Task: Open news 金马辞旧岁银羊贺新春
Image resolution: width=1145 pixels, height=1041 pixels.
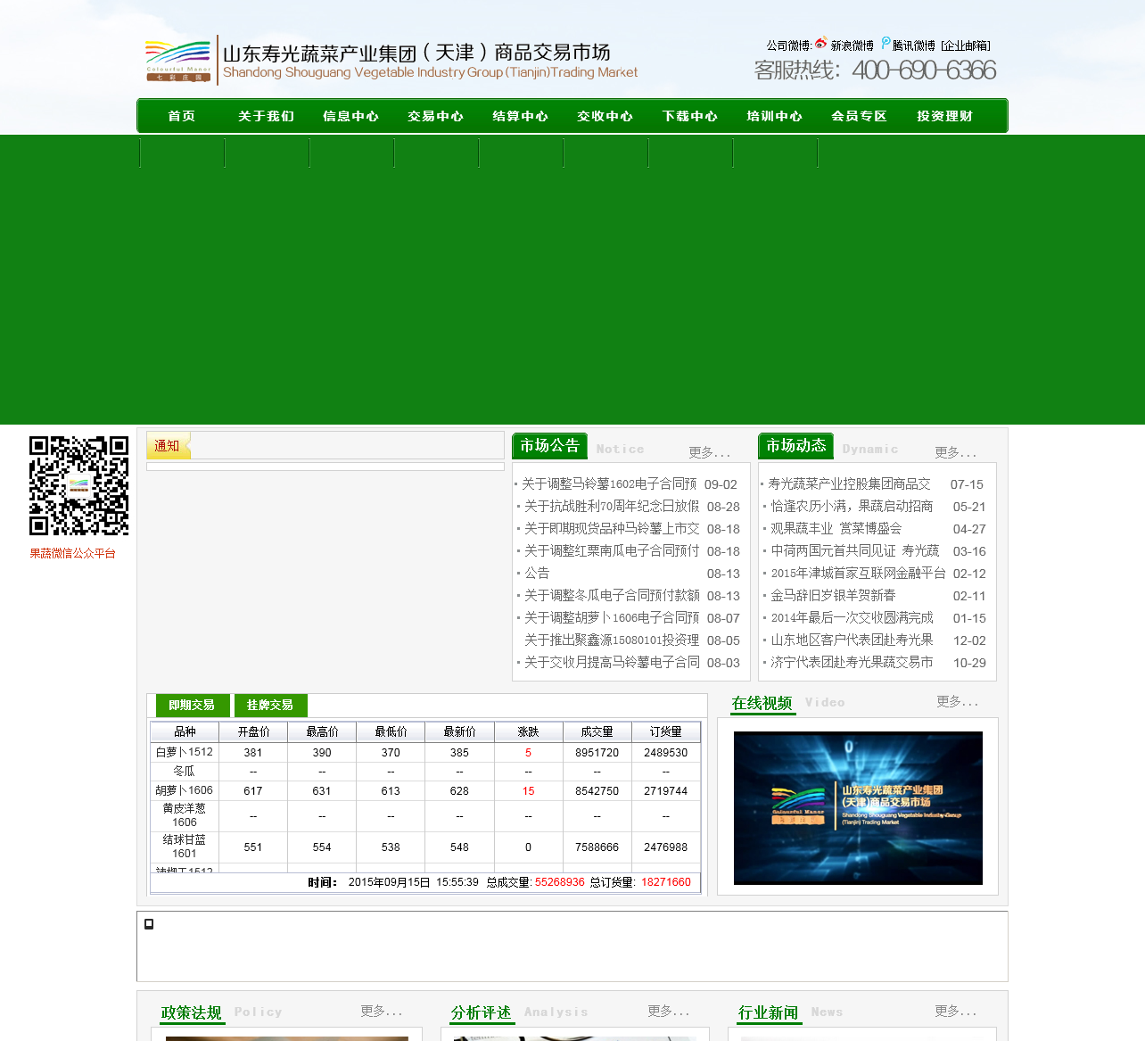Action: pyautogui.click(x=834, y=596)
